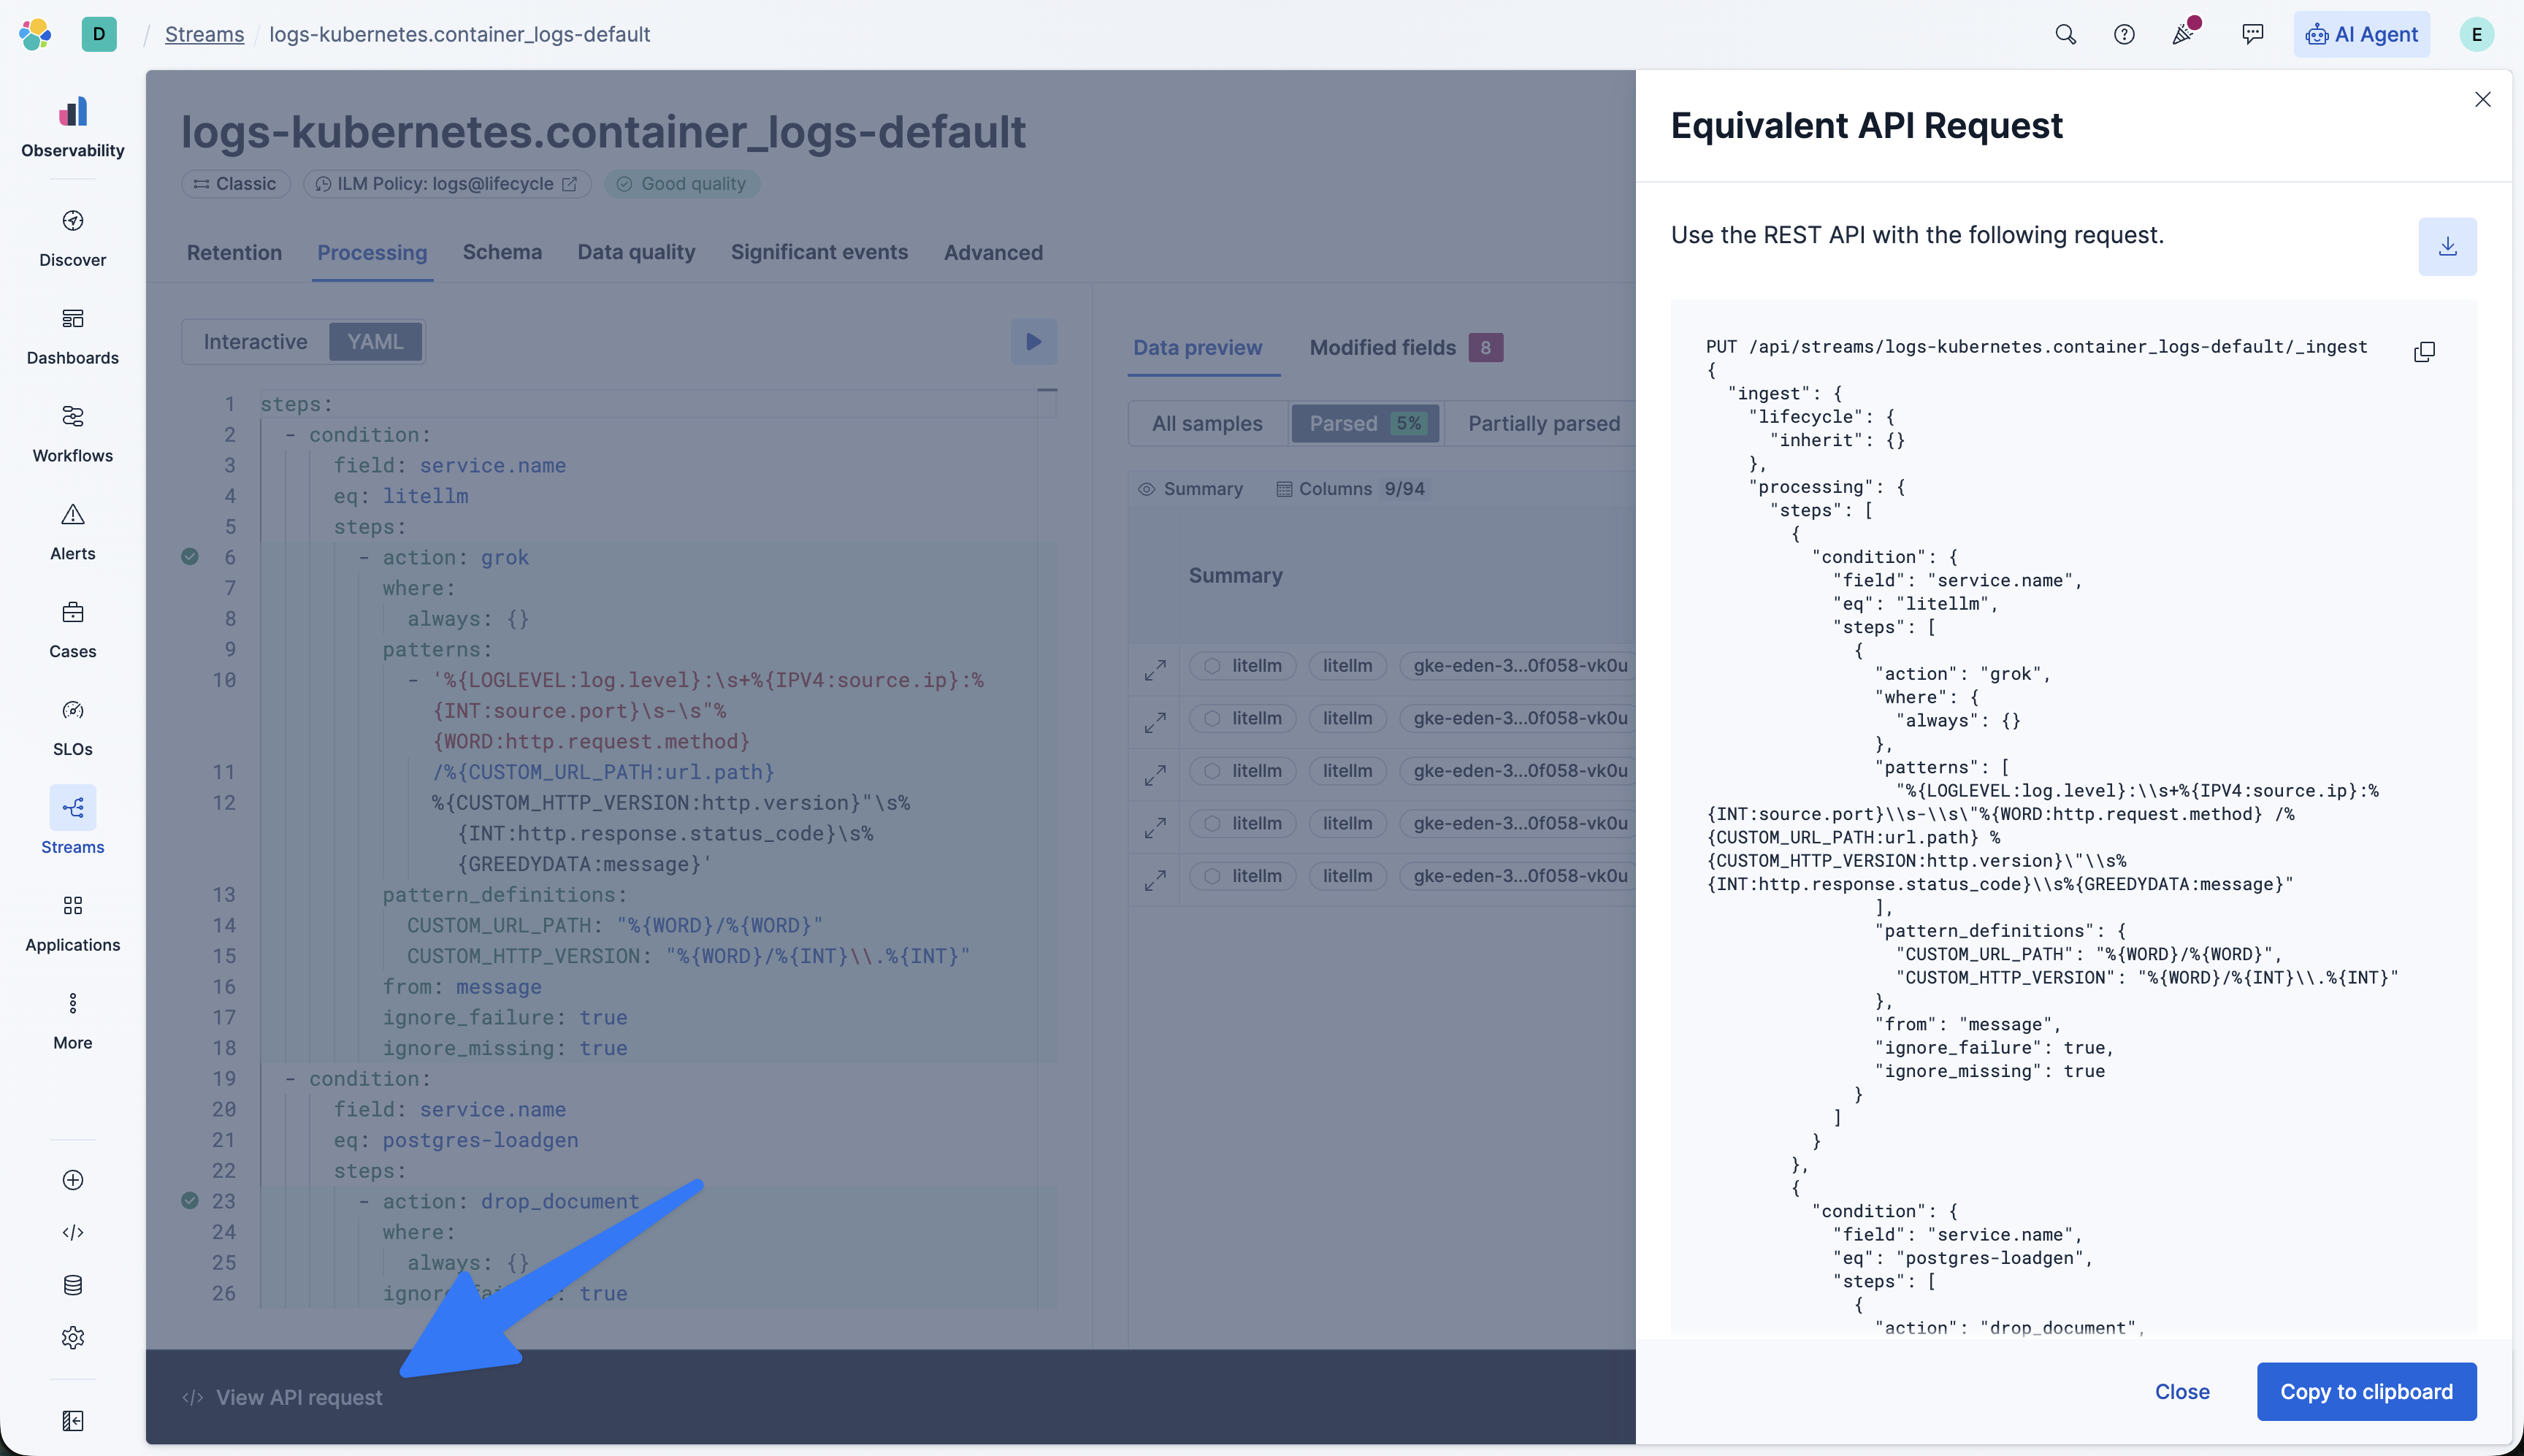The height and width of the screenshot is (1456, 2524).
Task: Filter preview to All samples
Action: 1207,423
